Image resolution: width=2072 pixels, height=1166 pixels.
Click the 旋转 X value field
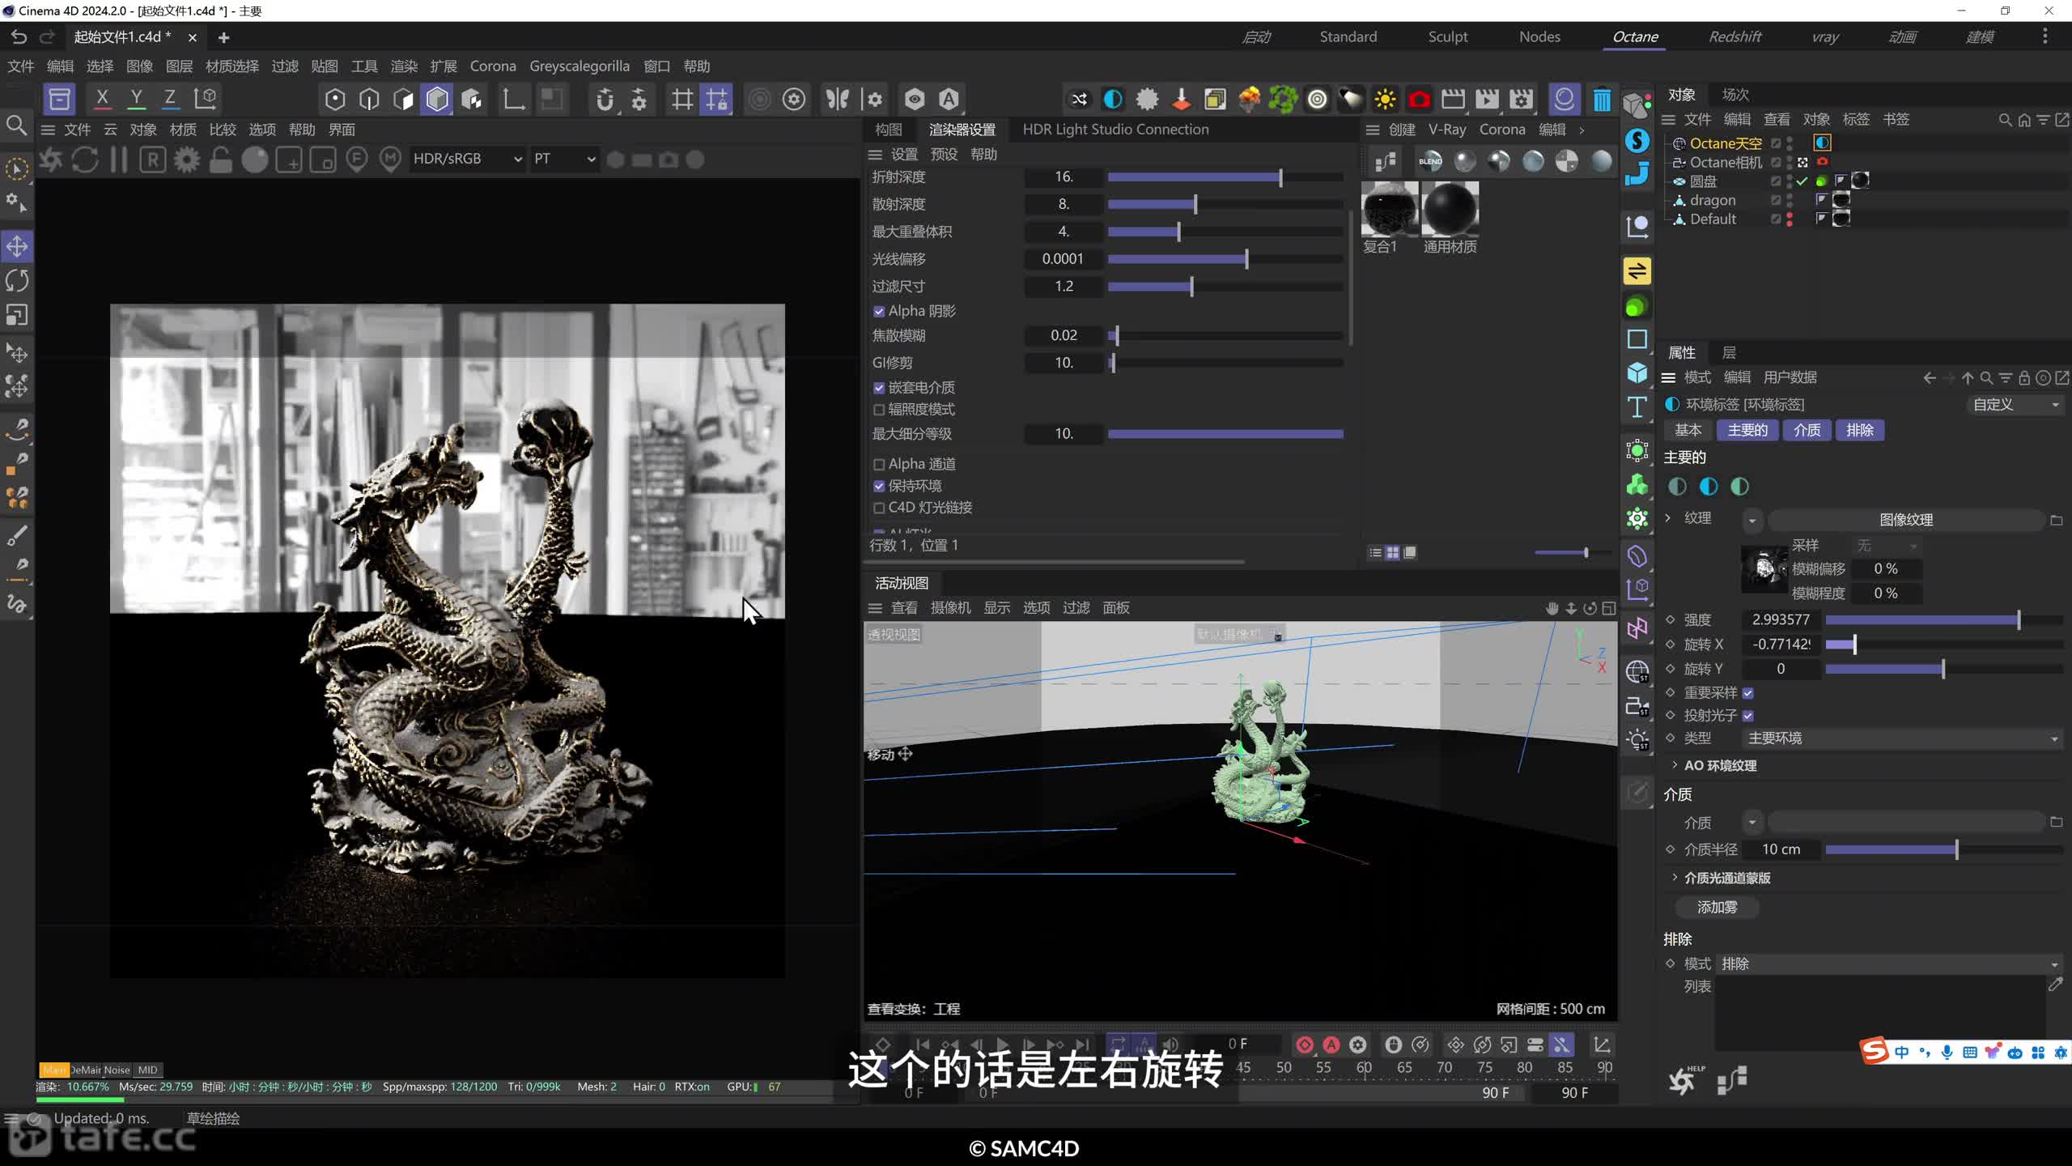(x=1781, y=645)
